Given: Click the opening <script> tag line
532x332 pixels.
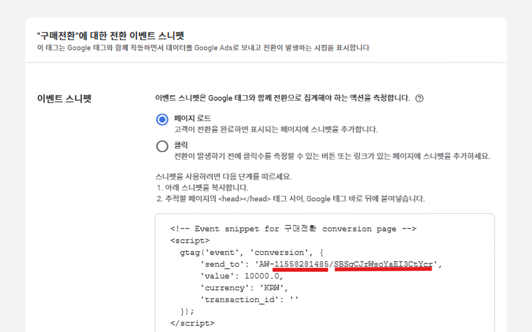Looking at the screenshot, I should tap(190, 241).
